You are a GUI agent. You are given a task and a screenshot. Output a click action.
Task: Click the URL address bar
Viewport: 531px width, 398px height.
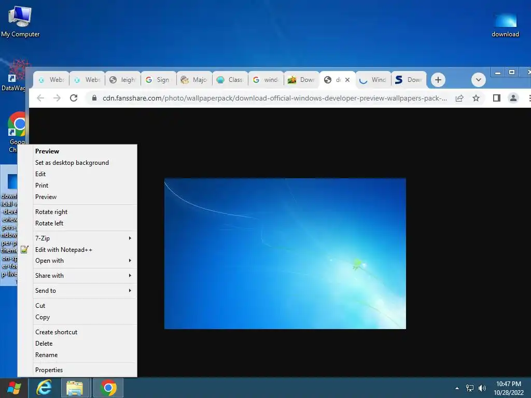pyautogui.click(x=274, y=98)
